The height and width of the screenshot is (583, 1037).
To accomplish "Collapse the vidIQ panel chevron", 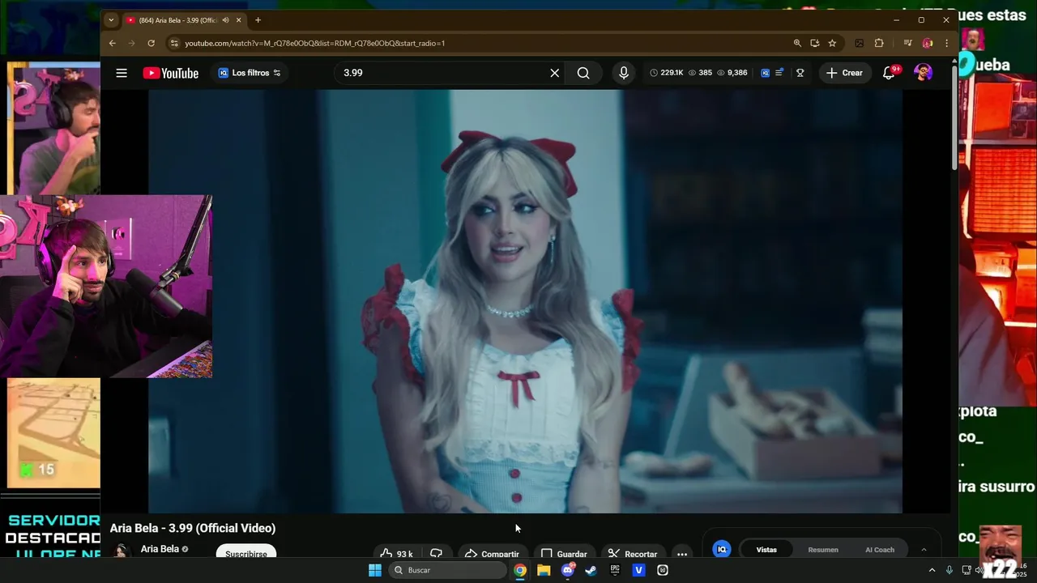I will pos(924,550).
